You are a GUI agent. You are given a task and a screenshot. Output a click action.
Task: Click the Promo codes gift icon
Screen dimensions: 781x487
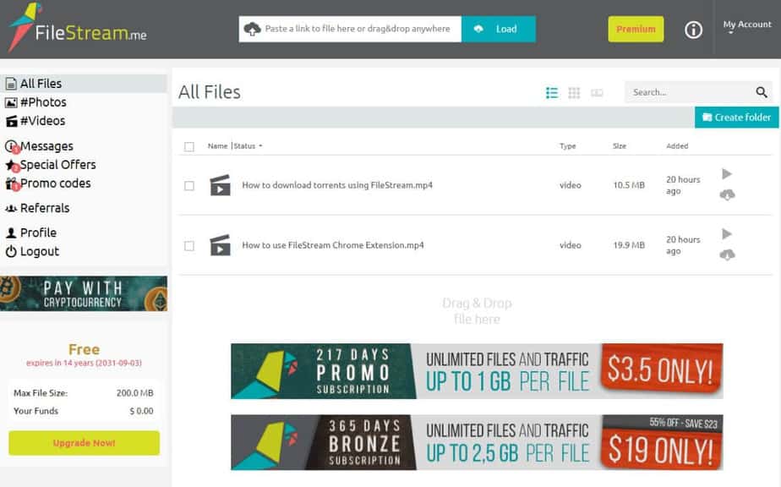click(12, 184)
